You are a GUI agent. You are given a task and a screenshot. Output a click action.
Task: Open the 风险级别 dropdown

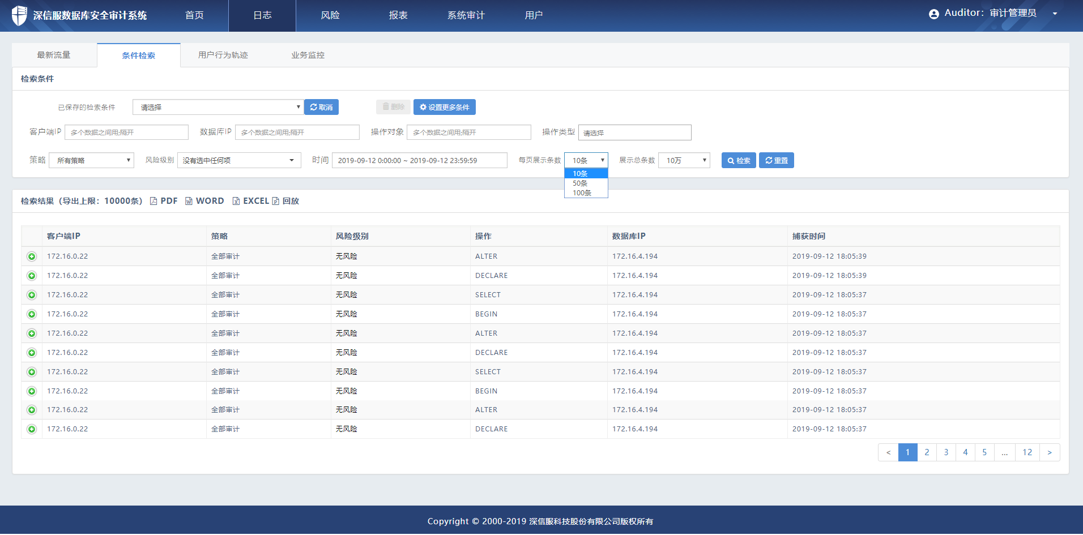(238, 161)
